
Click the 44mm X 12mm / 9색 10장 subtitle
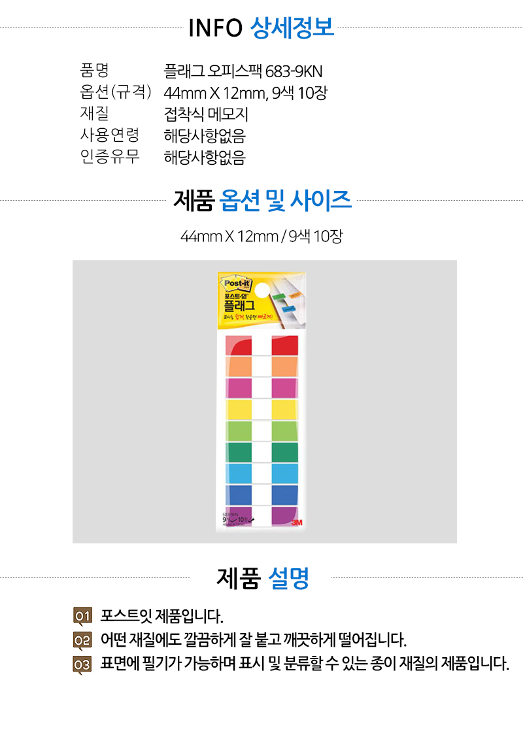click(261, 235)
